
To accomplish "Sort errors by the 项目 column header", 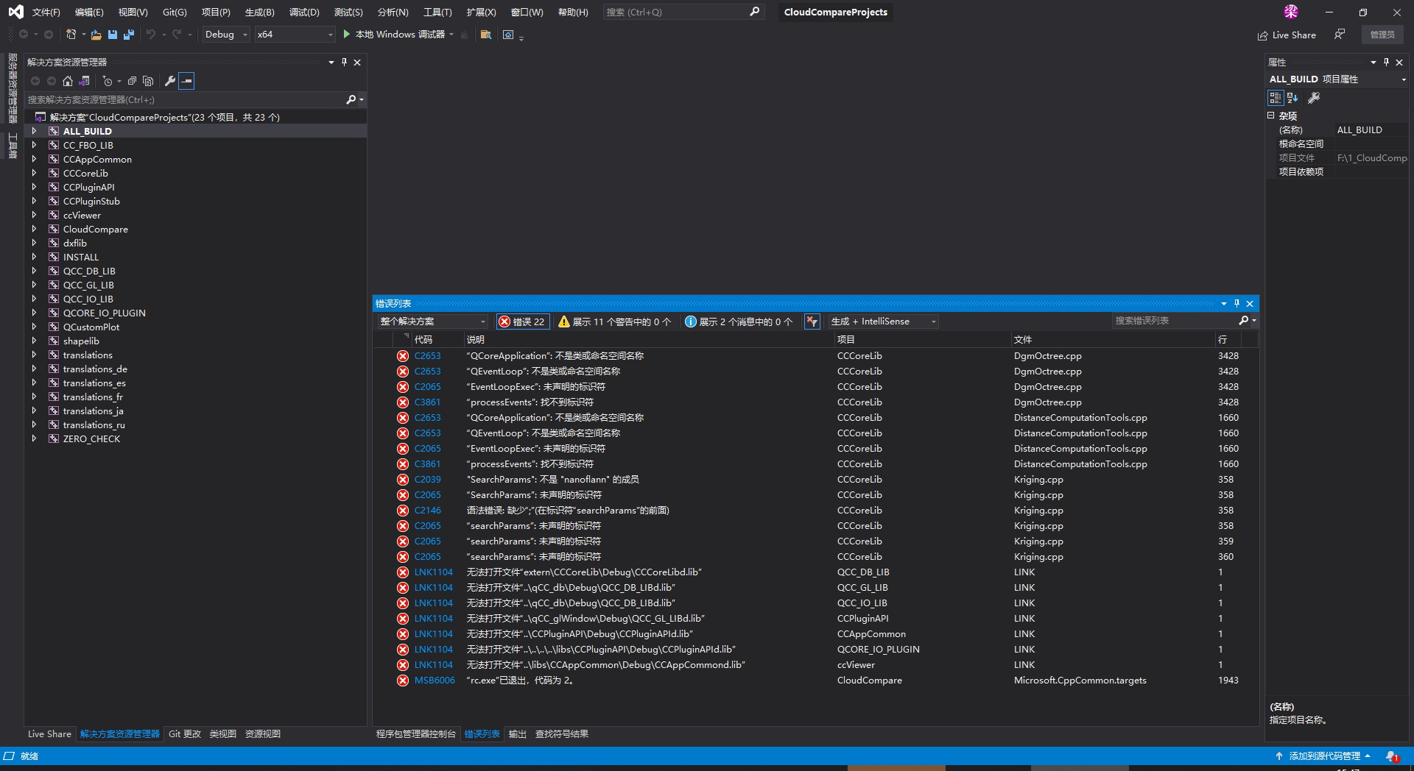I will click(x=846, y=340).
